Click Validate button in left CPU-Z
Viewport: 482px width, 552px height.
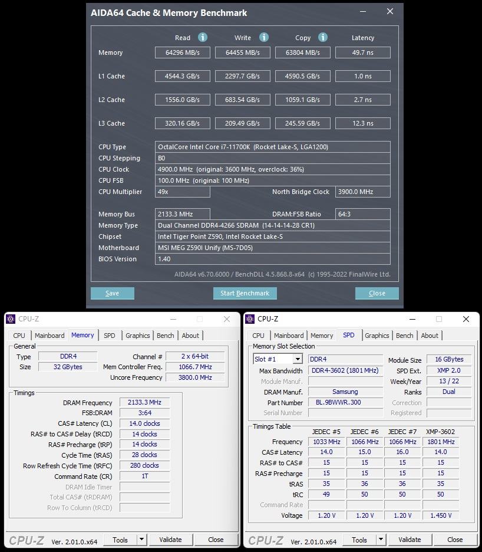[x=171, y=540]
